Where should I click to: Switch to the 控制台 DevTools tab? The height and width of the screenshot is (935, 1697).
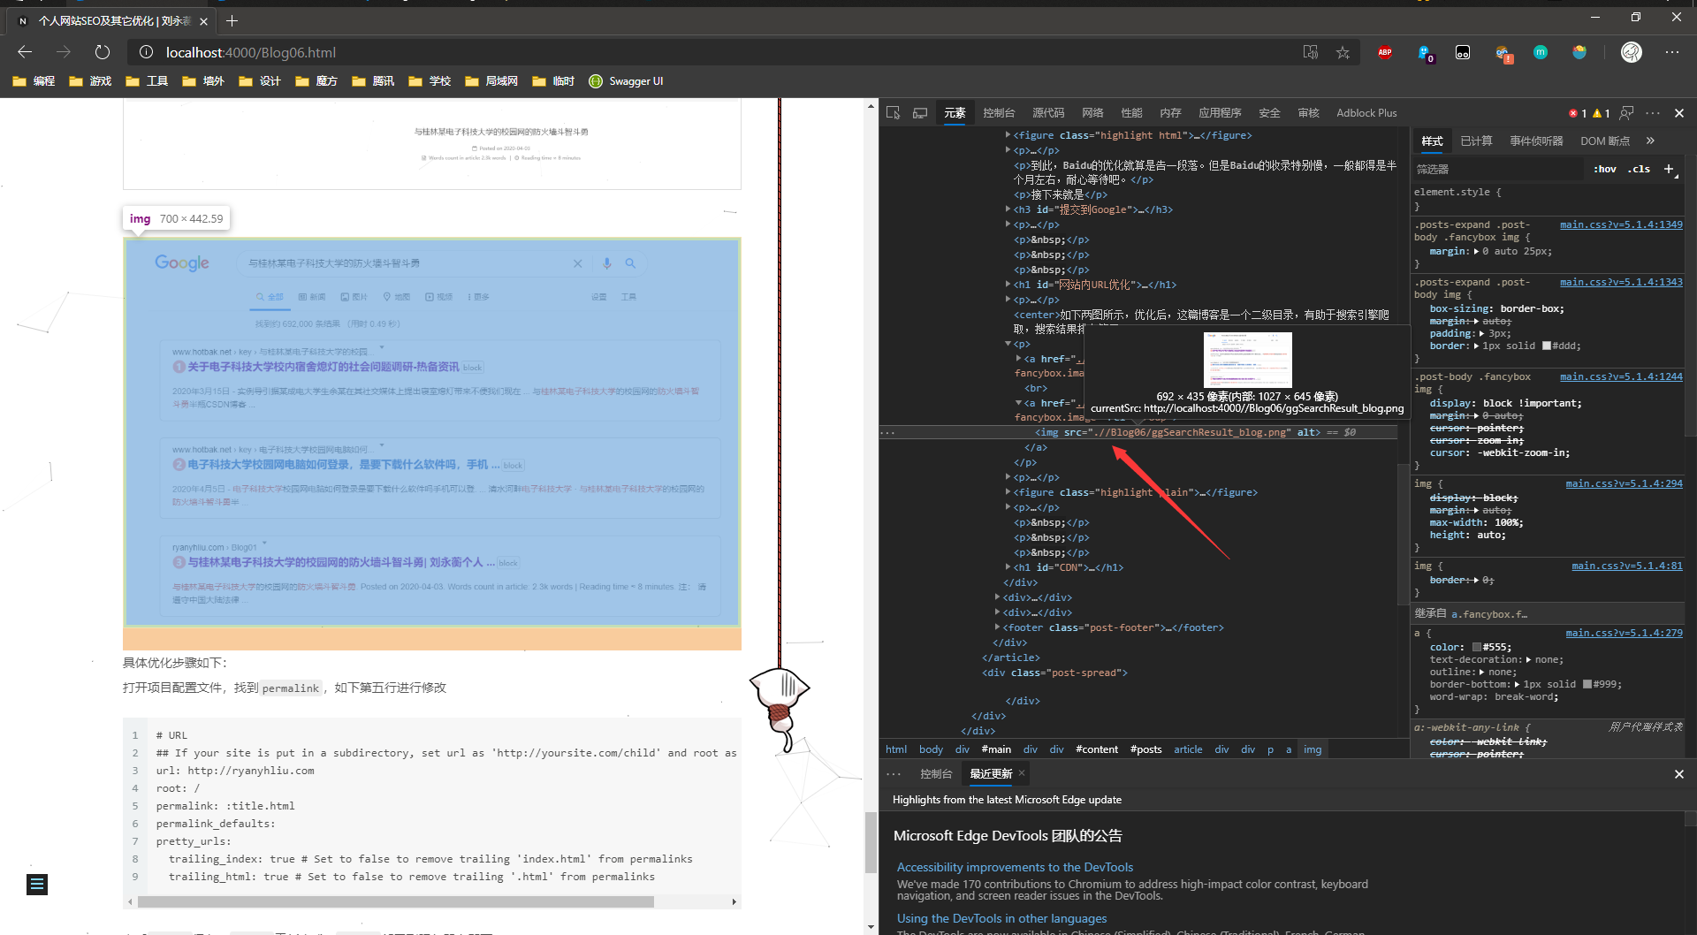pos(999,113)
